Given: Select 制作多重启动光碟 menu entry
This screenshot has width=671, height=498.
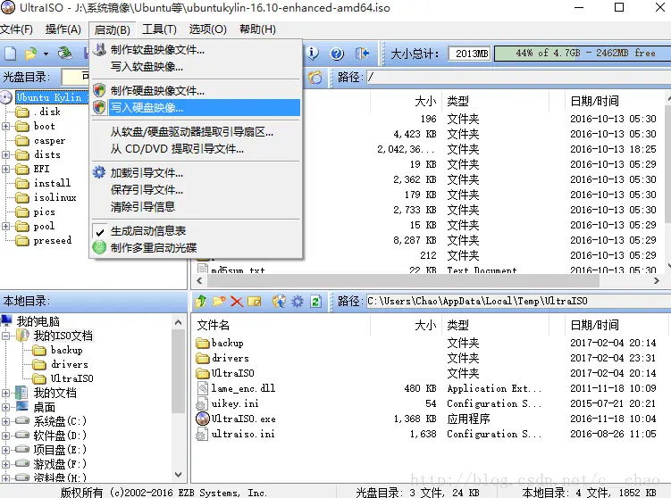Looking at the screenshot, I should [x=196, y=247].
